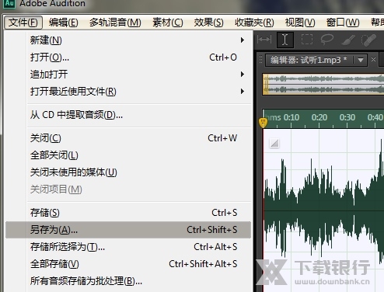The image size is (384, 292).
Task: Choose 打开(O)... menu entry
Action: (128, 57)
